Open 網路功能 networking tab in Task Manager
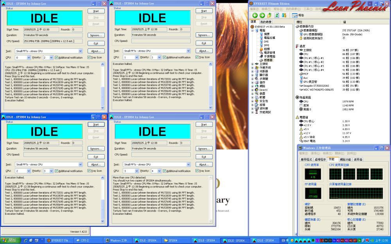 pos(345,160)
